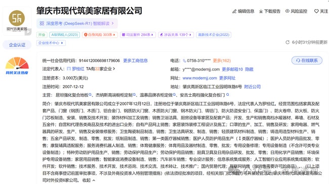Click the 6小时31分钟前更新 text
The image size is (329, 184).
(309, 42)
